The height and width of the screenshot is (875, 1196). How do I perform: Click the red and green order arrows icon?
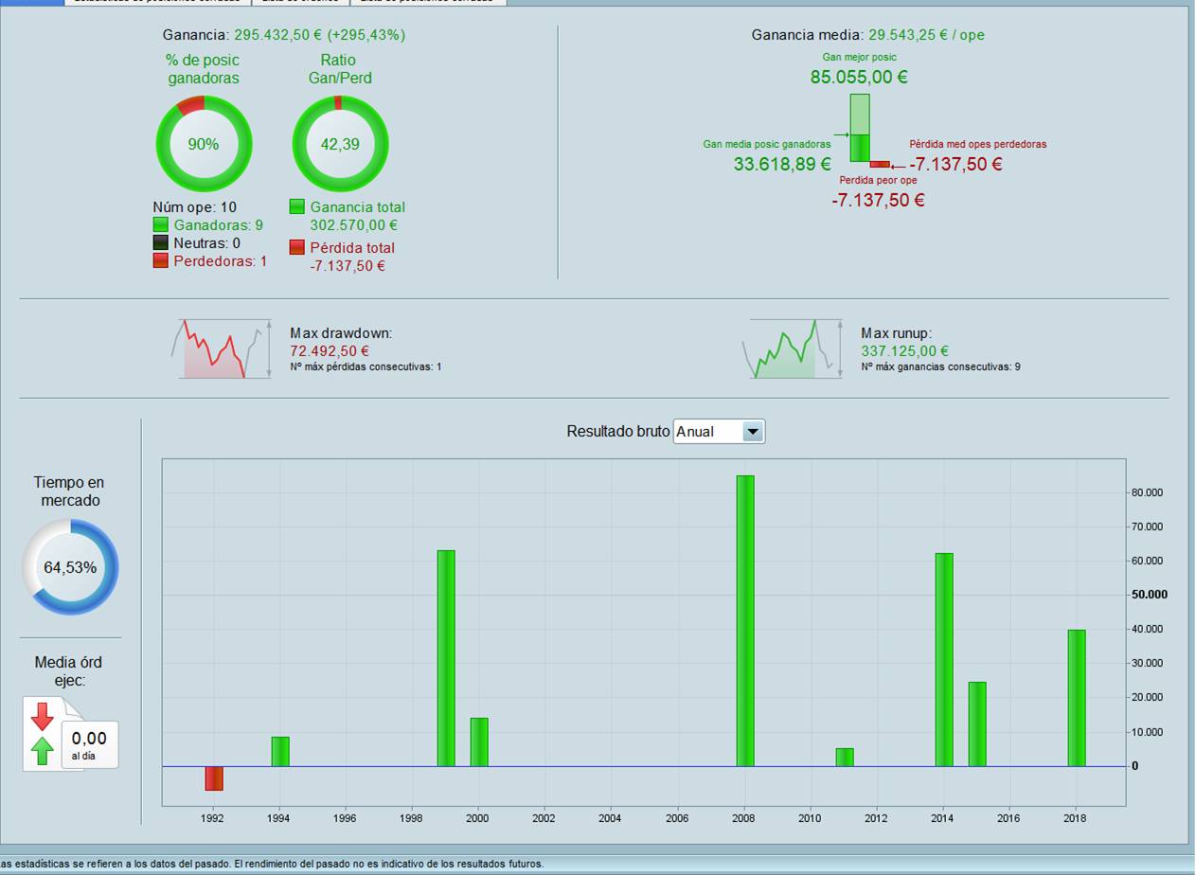click(42, 734)
